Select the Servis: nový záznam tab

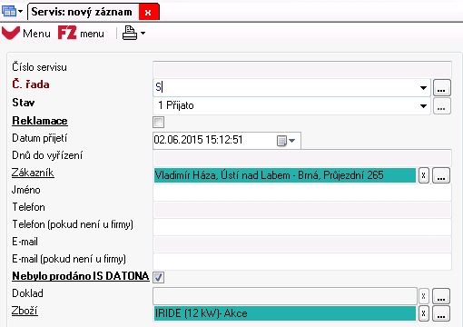click(82, 12)
